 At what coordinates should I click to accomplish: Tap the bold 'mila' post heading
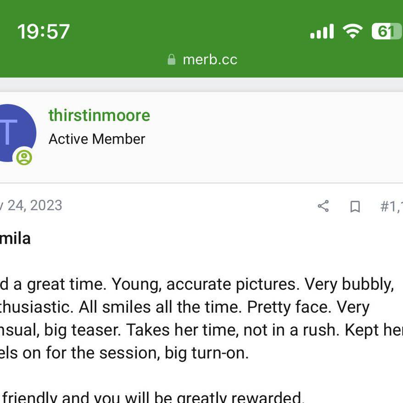(15, 239)
